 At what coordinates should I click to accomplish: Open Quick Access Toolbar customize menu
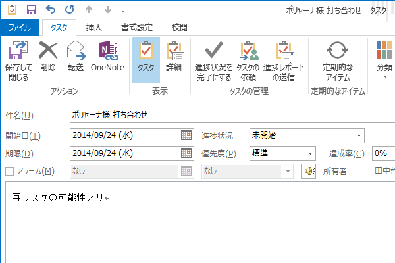[x=124, y=11]
